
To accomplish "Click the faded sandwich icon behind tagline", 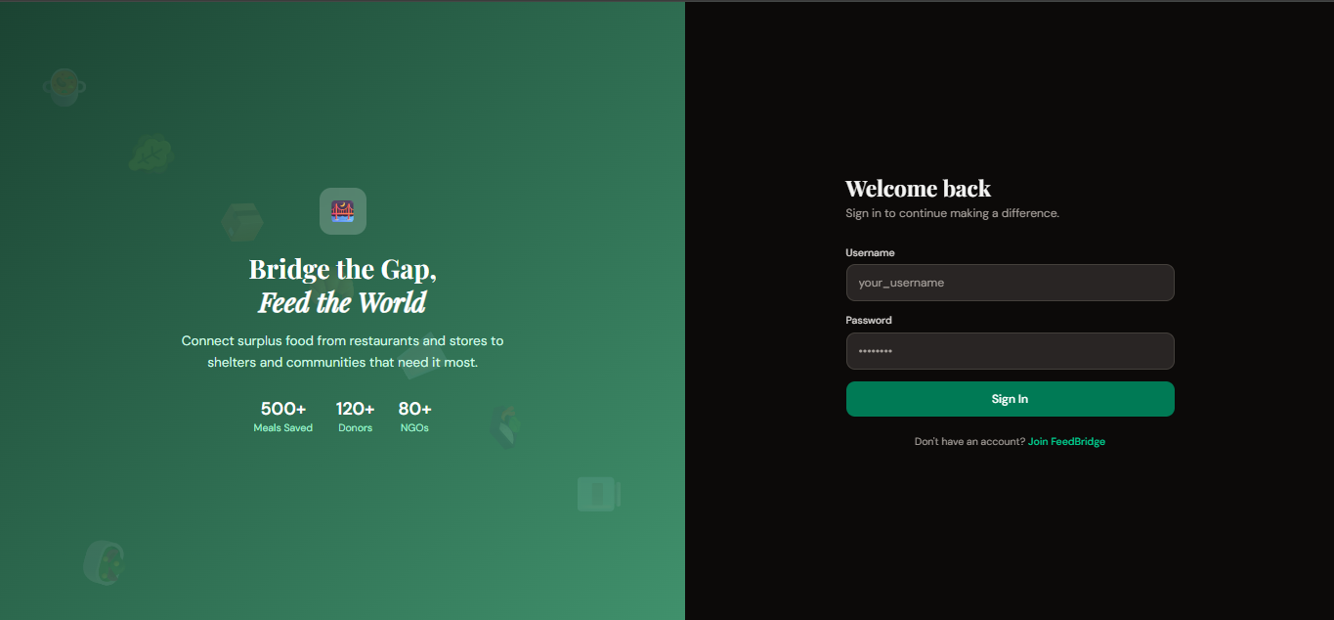I will pos(422,358).
